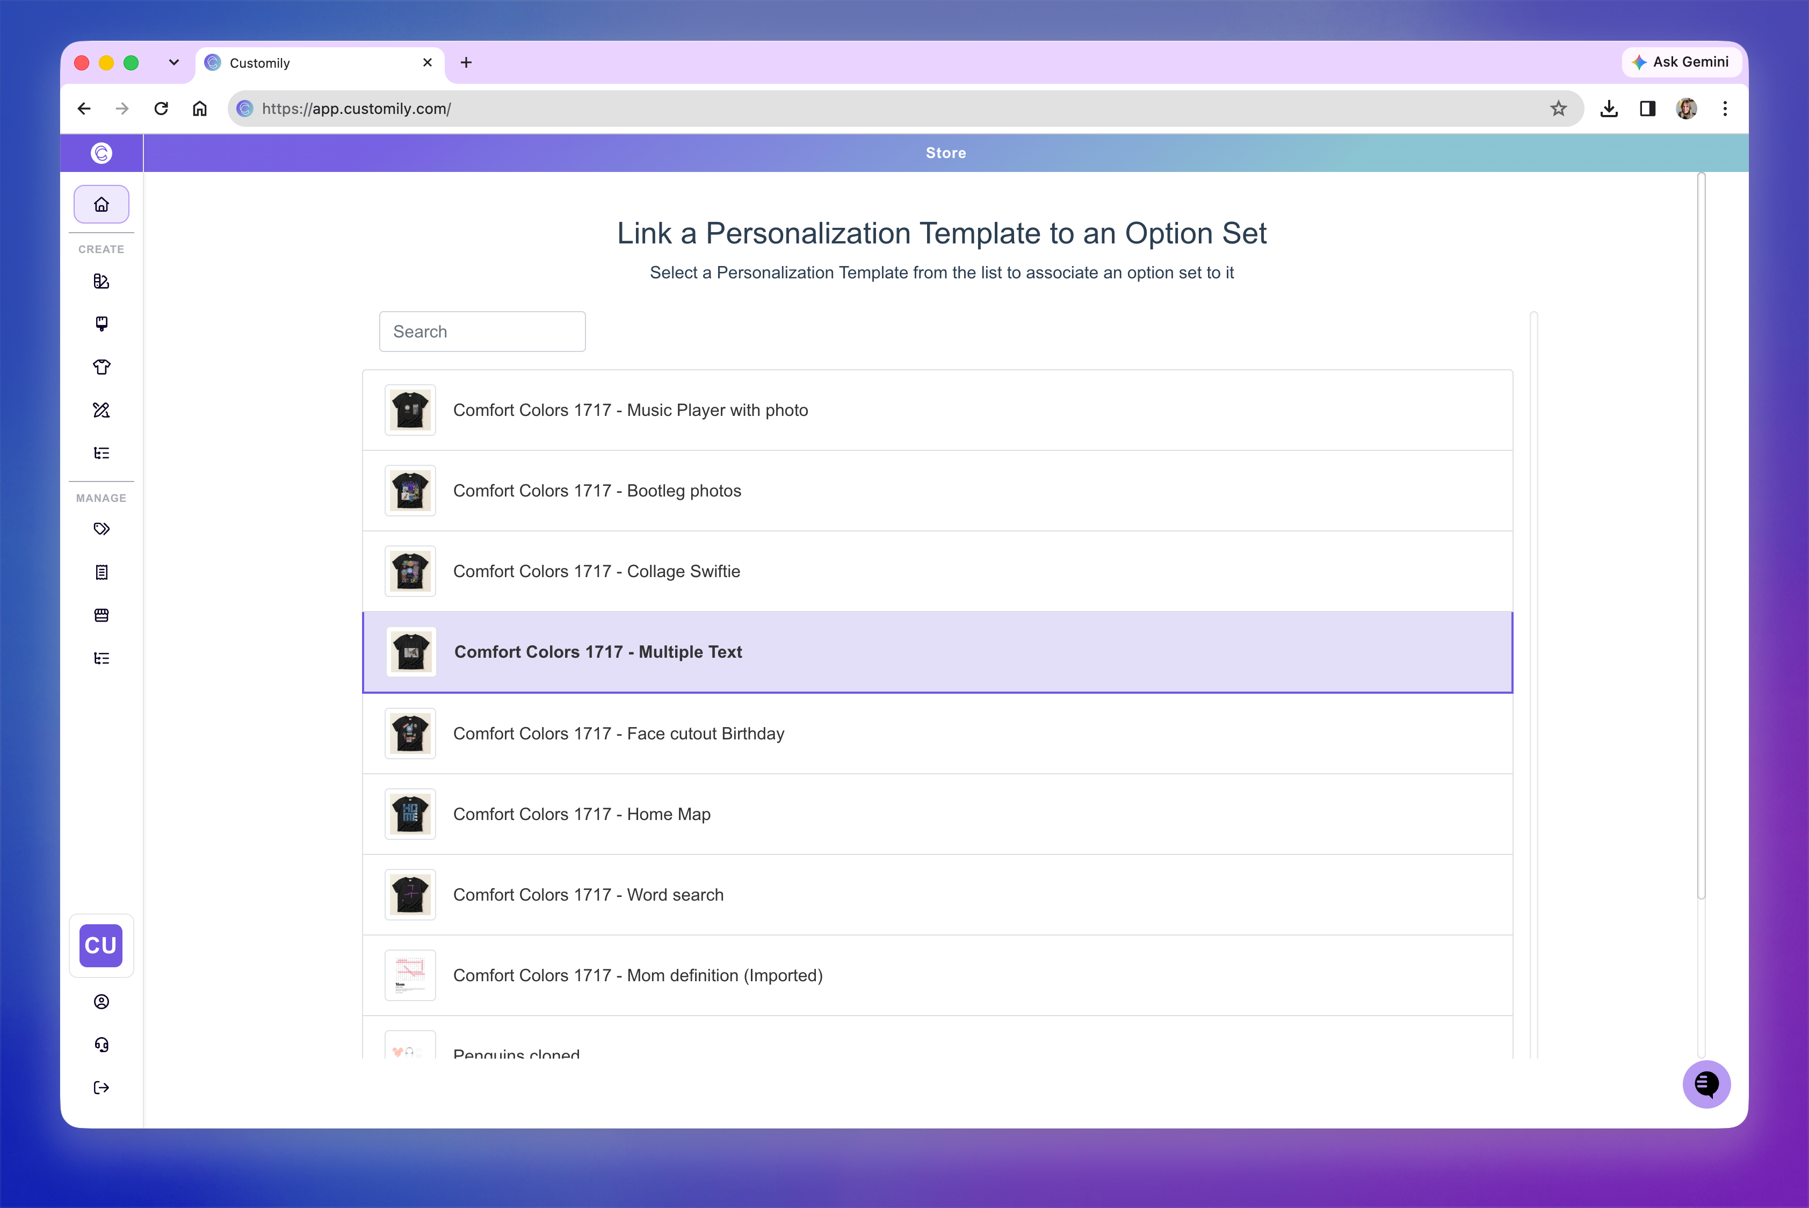Open the chat widget bubble

(1706, 1084)
